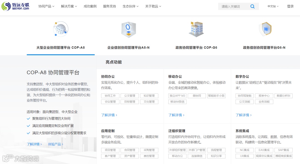Viewport: 300px width, 164px height.
Task: Click the 公文效能 tag
Action: coord(244,102)
